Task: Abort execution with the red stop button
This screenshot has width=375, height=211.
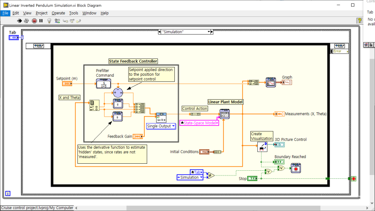Action: click(34, 21)
